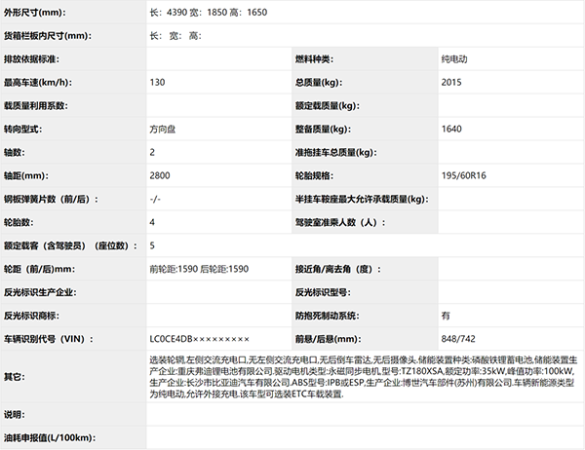Click the 防抱死制动系统 label

(x=328, y=316)
